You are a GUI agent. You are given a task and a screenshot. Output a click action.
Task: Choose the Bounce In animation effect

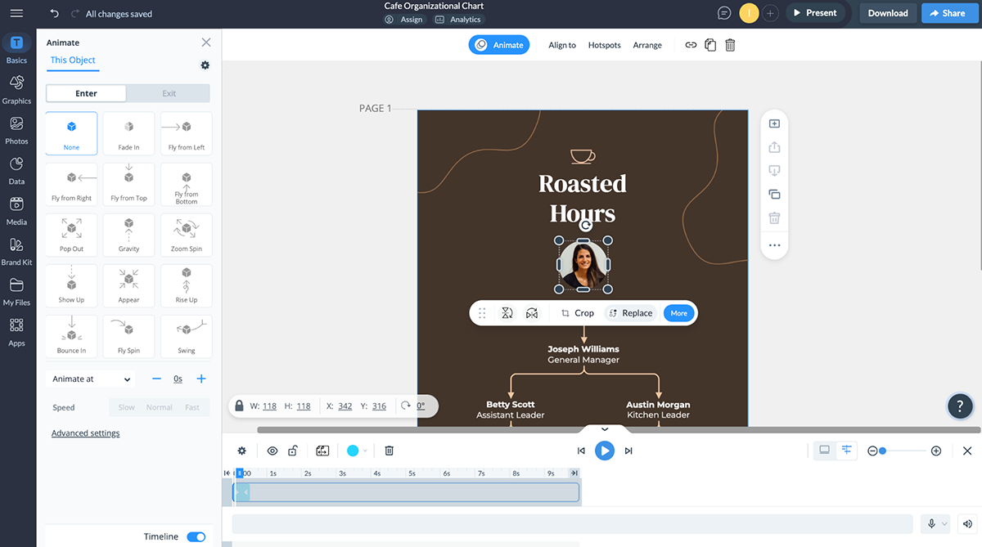click(x=71, y=336)
